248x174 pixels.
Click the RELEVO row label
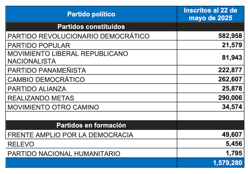click(x=21, y=144)
